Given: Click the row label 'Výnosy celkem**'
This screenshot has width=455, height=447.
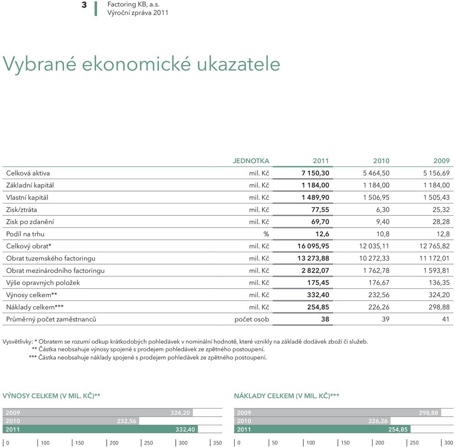Looking at the screenshot, I should pos(32,295).
